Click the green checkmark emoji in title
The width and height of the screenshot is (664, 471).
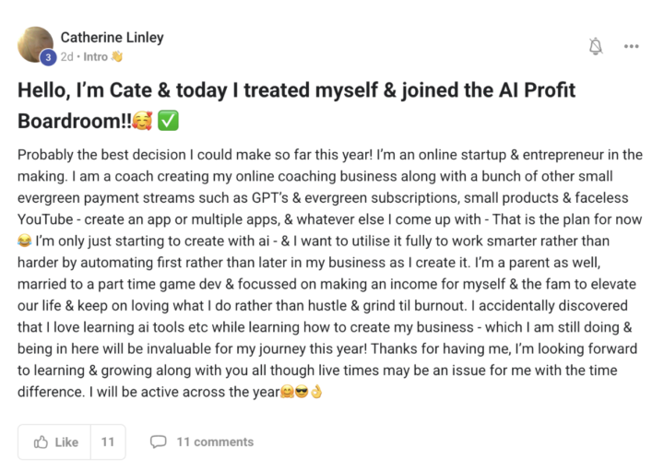[168, 120]
